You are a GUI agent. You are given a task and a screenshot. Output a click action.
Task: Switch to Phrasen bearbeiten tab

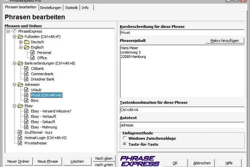[x=21, y=7]
